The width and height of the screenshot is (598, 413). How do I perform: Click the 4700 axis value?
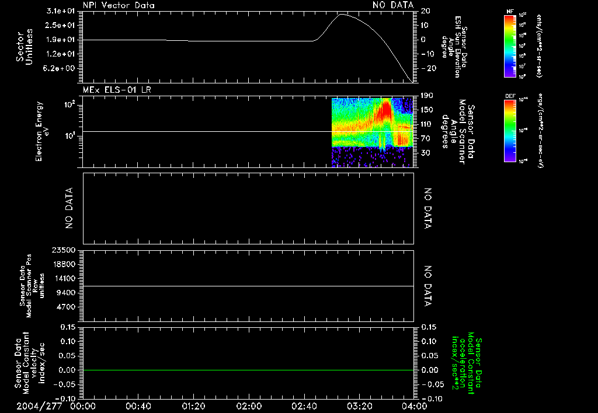click(65, 307)
